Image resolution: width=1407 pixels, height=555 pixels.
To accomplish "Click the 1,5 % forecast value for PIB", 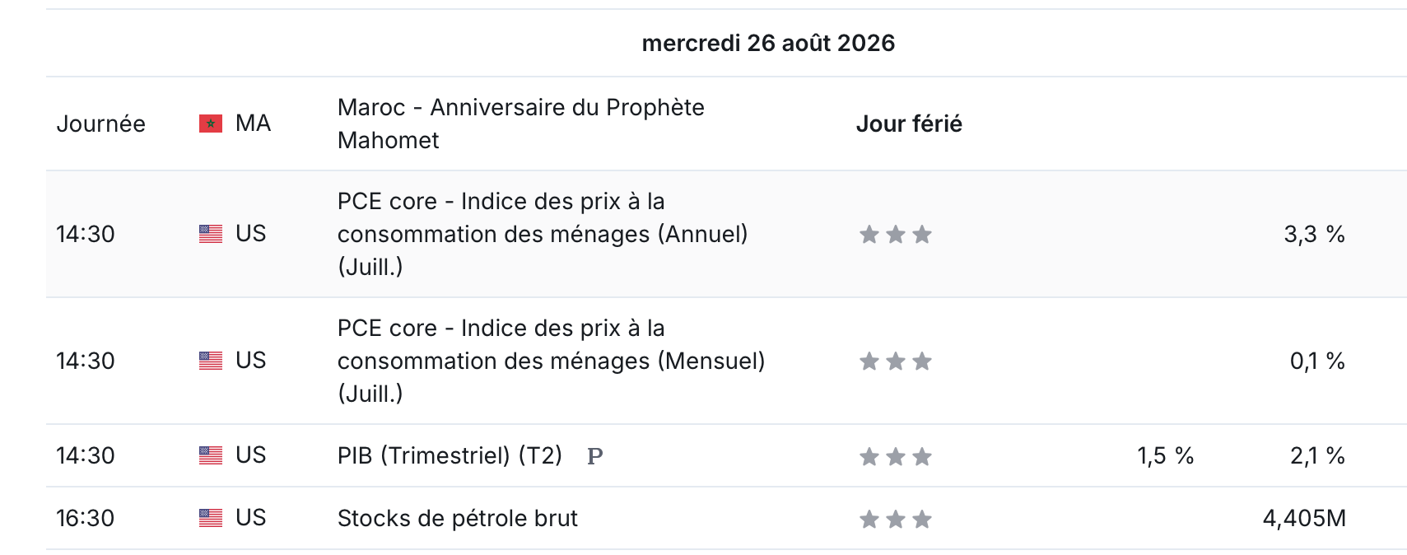I will point(1165,455).
